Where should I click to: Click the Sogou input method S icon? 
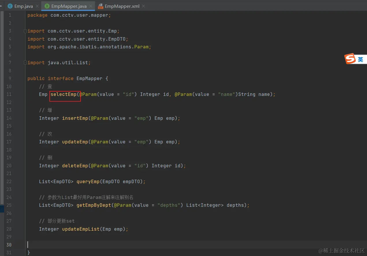coord(350,59)
